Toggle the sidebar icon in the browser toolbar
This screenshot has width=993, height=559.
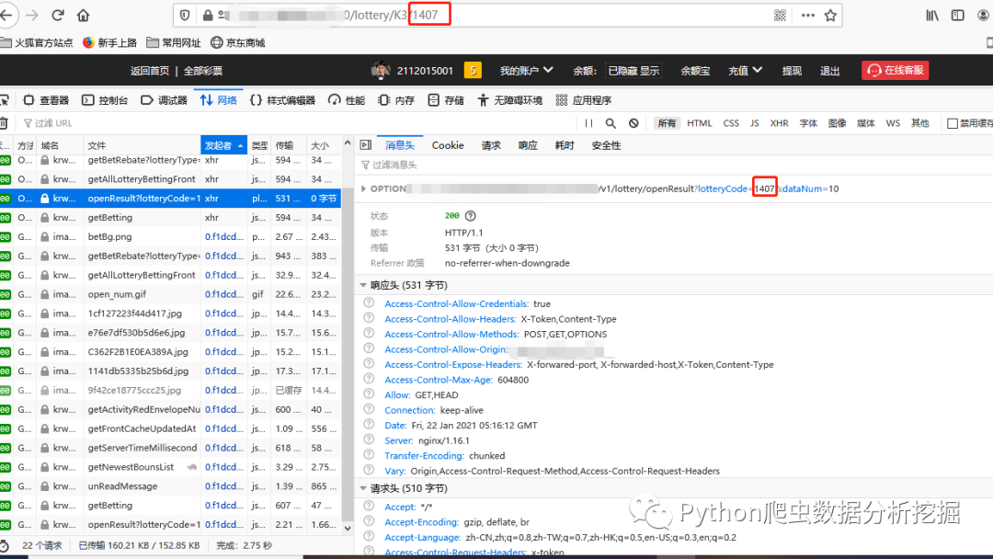[957, 16]
